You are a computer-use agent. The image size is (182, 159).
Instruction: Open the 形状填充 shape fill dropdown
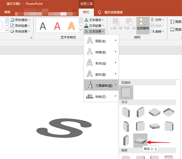click(20, 20)
